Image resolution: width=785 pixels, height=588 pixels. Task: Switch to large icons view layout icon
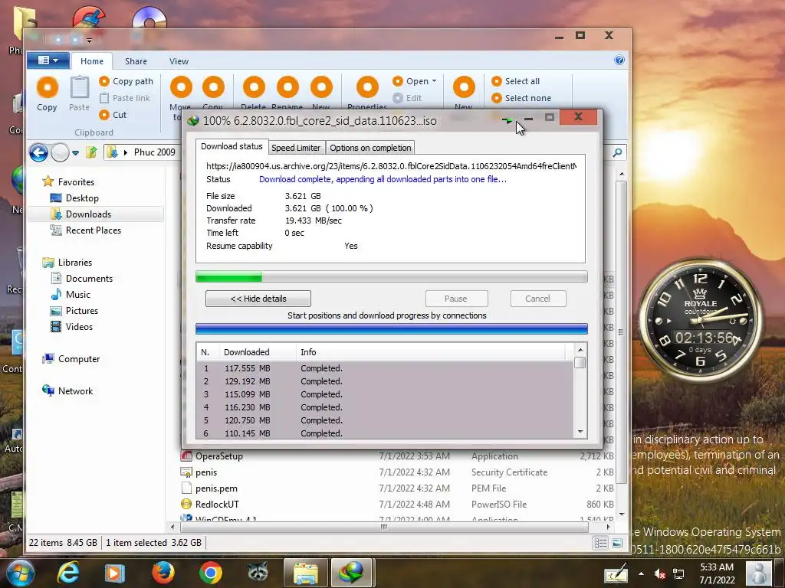617,543
